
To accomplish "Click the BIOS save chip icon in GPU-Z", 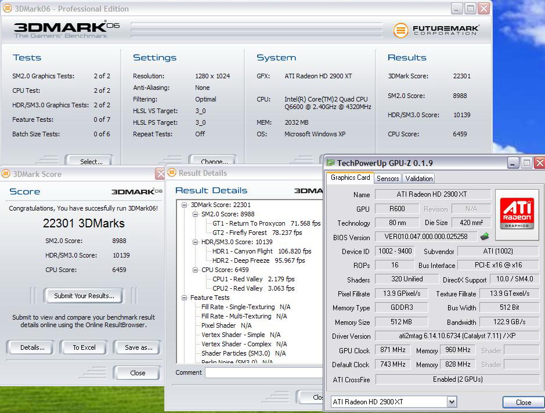I will click(485, 237).
